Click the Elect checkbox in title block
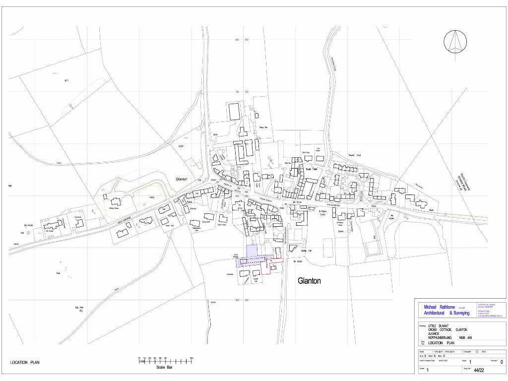Screen dimensions: 508x381 coord(444,356)
